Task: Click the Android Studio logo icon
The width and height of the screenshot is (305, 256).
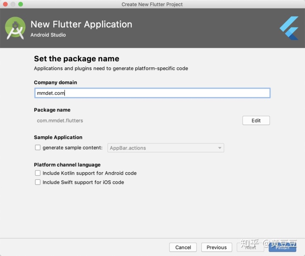Action: pyautogui.click(x=15, y=28)
